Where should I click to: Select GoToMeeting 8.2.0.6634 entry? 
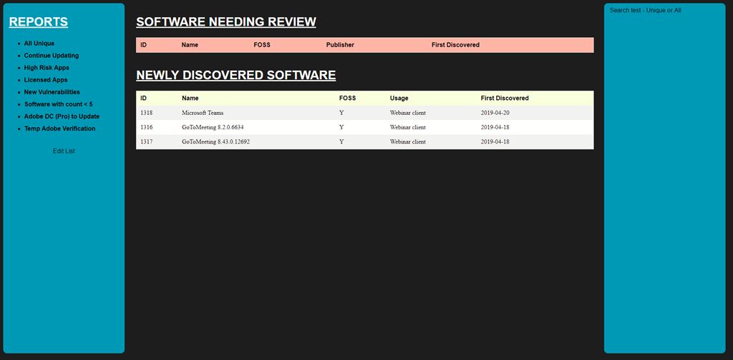pos(213,127)
